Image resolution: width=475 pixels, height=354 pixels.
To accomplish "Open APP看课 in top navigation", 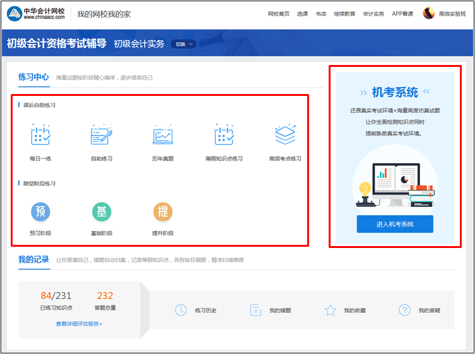I will pyautogui.click(x=402, y=14).
